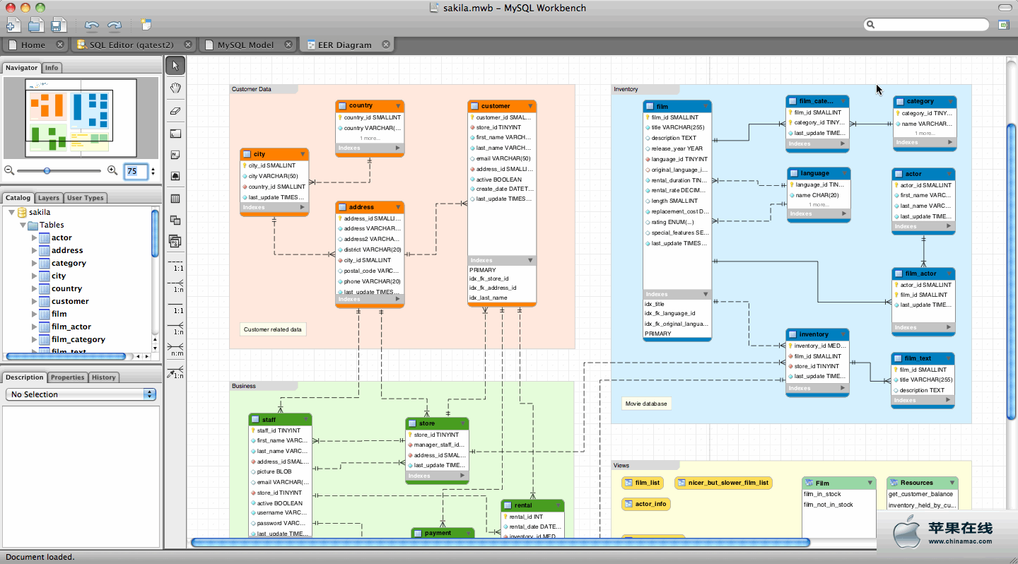Open the History tab
Screen dimensions: 1018x564
point(103,377)
